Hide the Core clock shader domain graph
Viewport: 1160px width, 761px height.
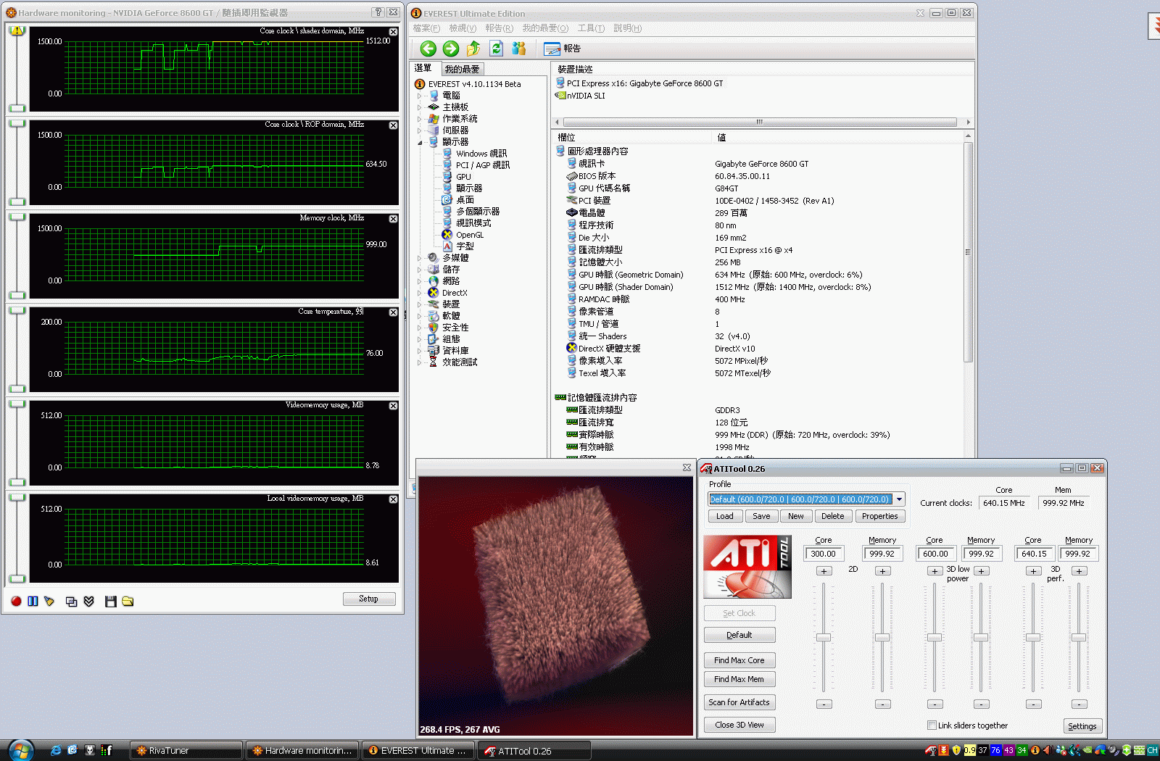point(393,32)
